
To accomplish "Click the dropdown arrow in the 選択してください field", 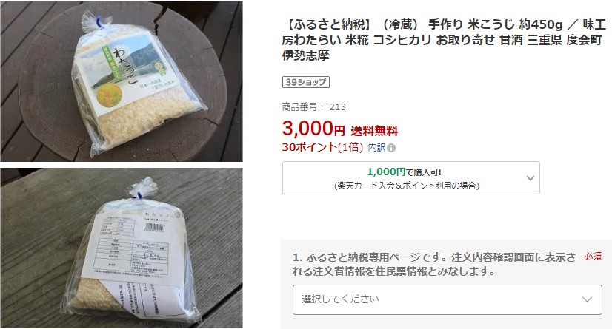I will click(587, 299).
